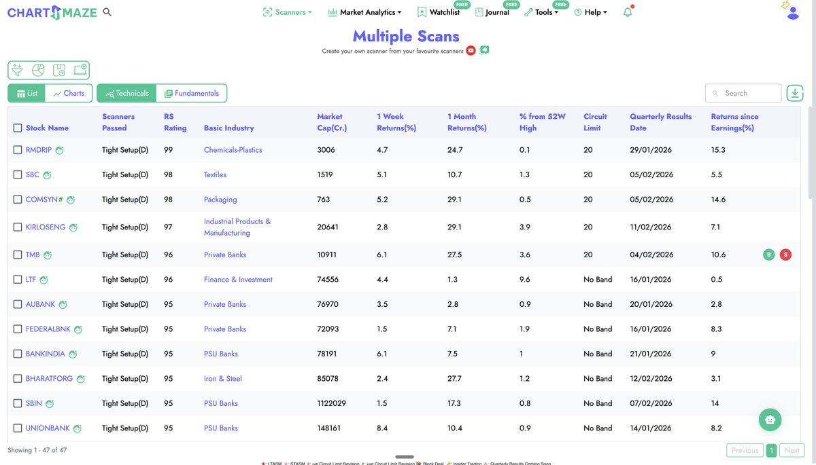Tick the select-all checkbox by Stock Name
816x465 pixels.
[x=18, y=128]
